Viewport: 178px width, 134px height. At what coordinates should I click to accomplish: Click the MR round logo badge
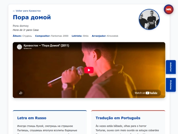(168, 9)
